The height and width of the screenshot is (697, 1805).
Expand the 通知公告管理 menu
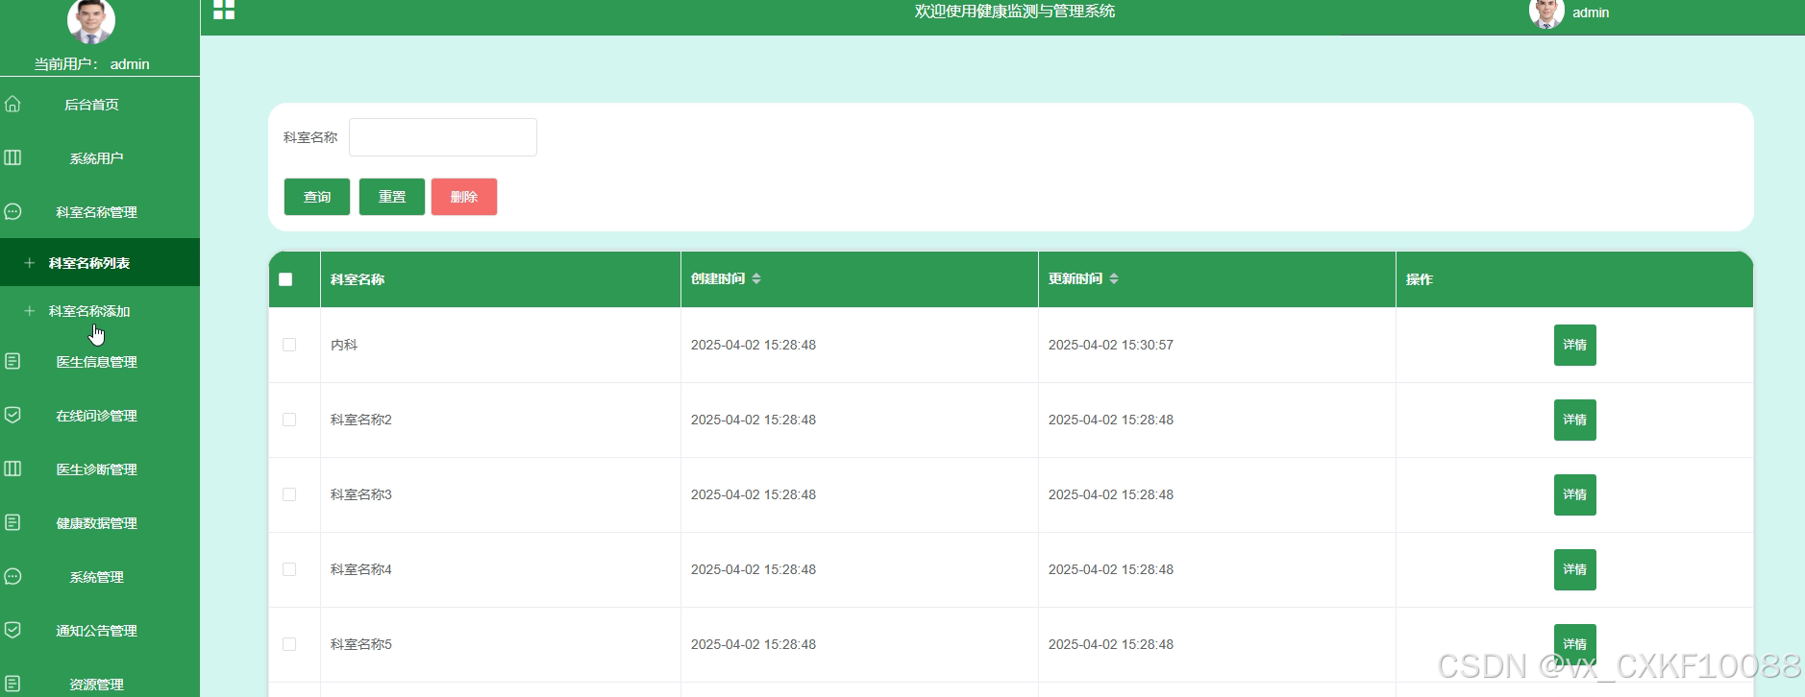tap(100, 630)
